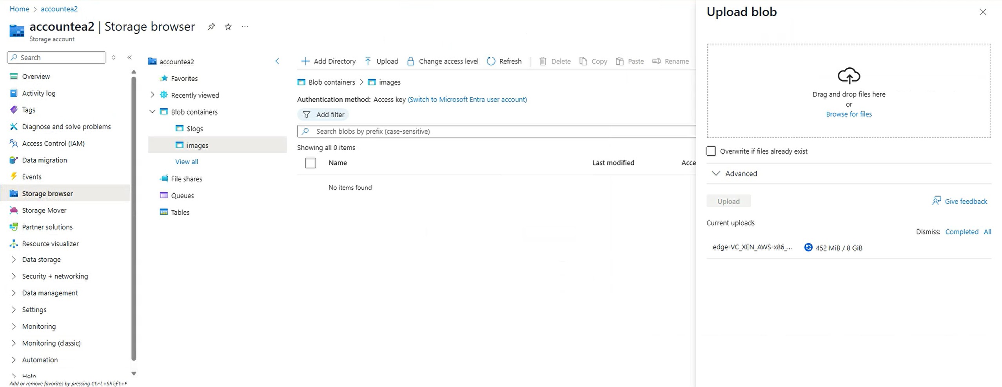Click Add filter button

pos(323,114)
